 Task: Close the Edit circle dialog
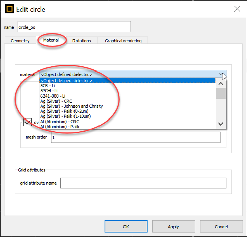click(x=237, y=9)
